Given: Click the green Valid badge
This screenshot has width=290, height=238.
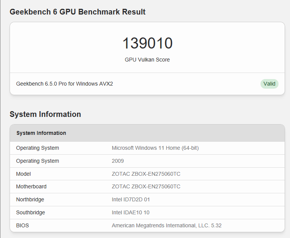Looking at the screenshot, I should coord(269,84).
